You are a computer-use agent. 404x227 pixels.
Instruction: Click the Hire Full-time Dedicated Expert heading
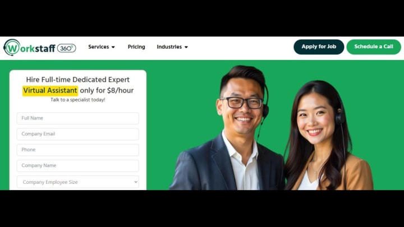click(78, 80)
